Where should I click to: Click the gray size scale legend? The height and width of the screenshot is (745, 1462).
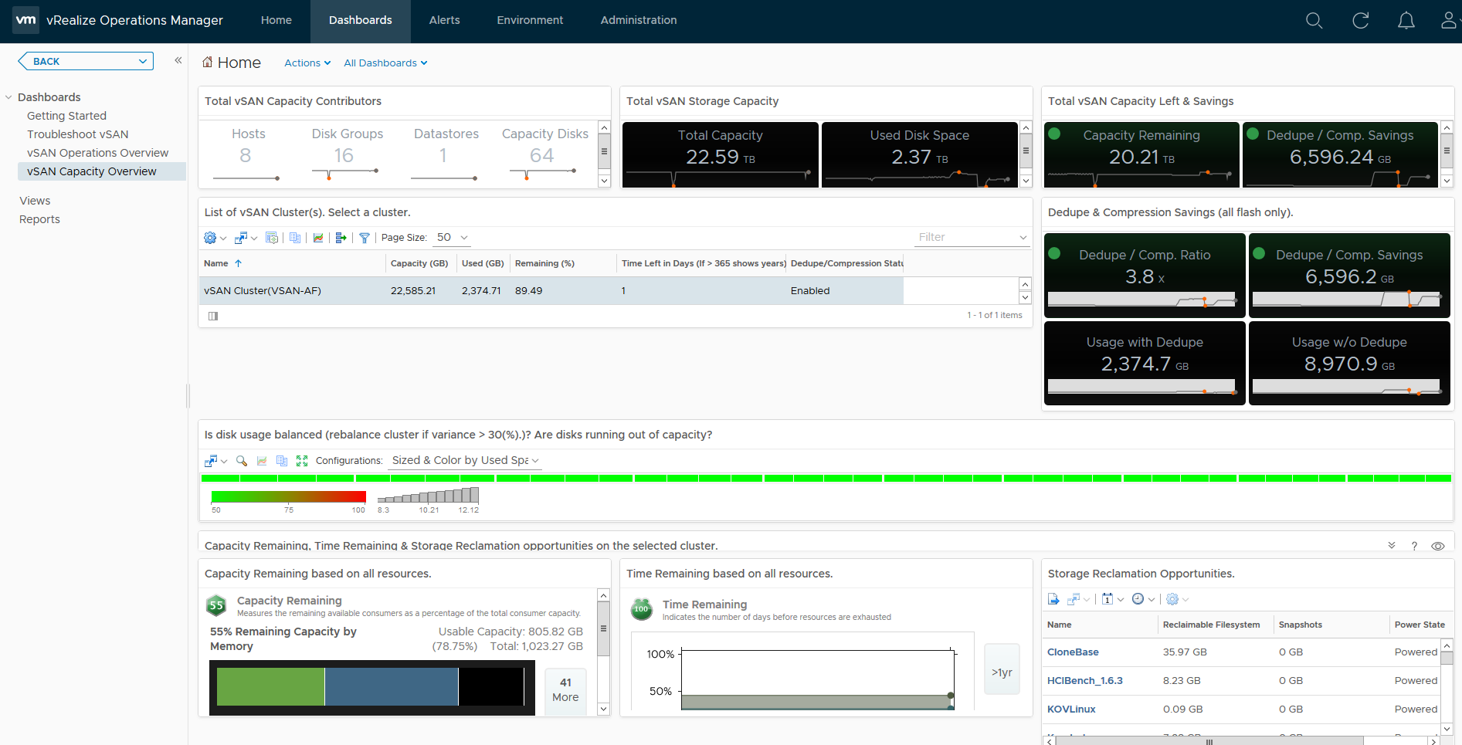[x=428, y=496]
